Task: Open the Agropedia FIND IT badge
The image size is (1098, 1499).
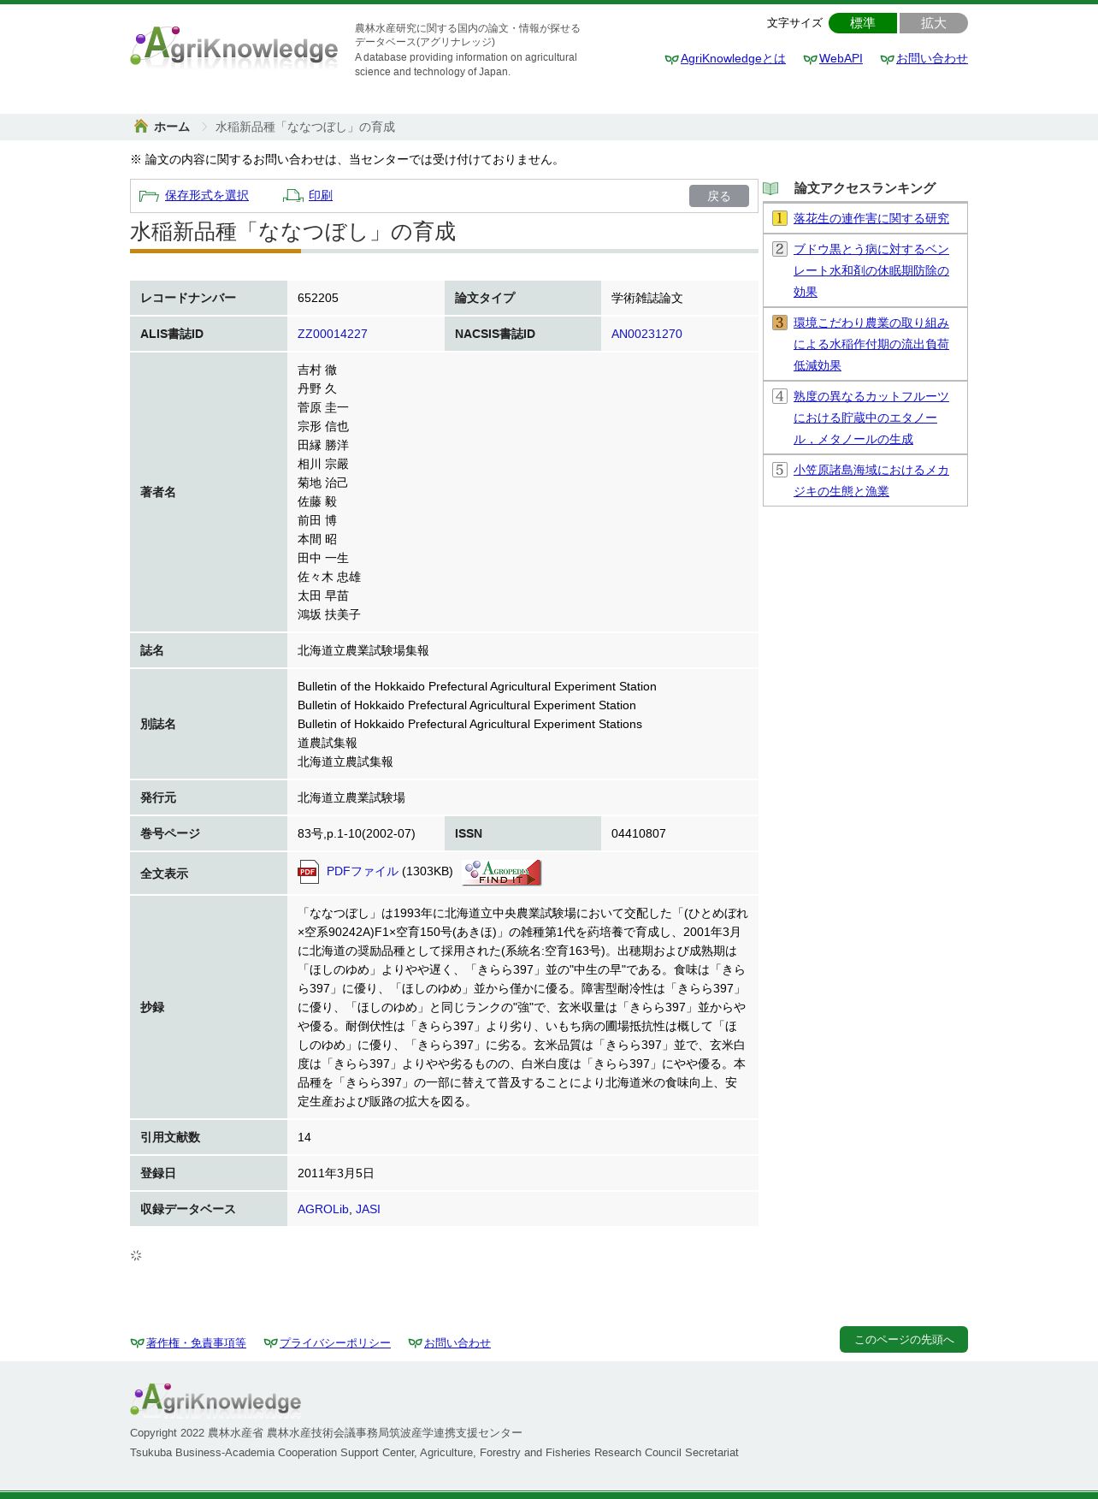Action: 502,872
